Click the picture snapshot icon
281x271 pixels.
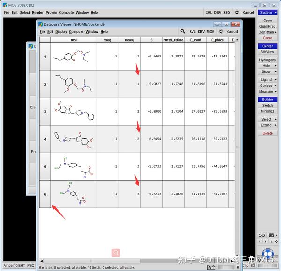(271, 235)
